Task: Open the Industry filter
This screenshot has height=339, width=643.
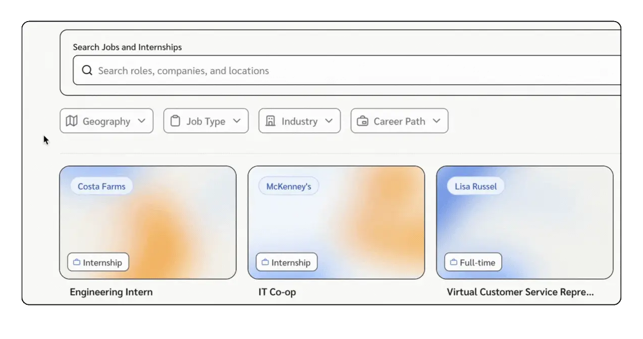Action: pyautogui.click(x=299, y=121)
